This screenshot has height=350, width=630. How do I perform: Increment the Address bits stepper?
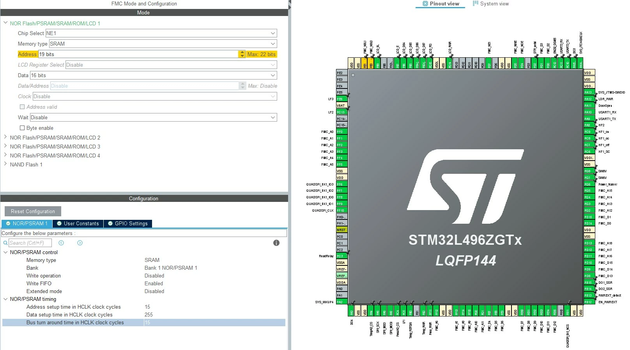[242, 52]
